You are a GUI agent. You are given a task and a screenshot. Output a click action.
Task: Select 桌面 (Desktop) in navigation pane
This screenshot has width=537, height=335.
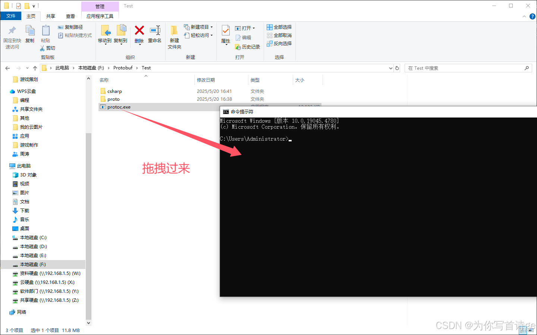tap(25, 229)
